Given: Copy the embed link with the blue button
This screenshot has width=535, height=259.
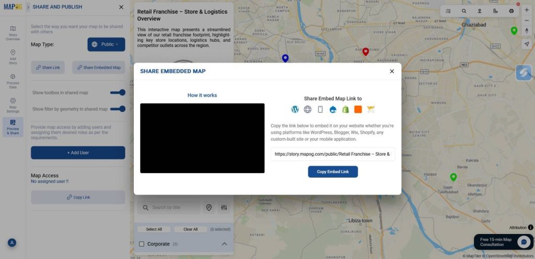Looking at the screenshot, I should pyautogui.click(x=333, y=171).
